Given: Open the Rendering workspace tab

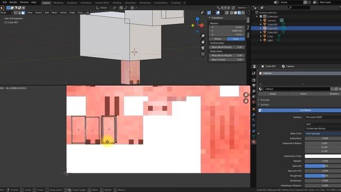Looking at the screenshot, I should coord(145,3).
